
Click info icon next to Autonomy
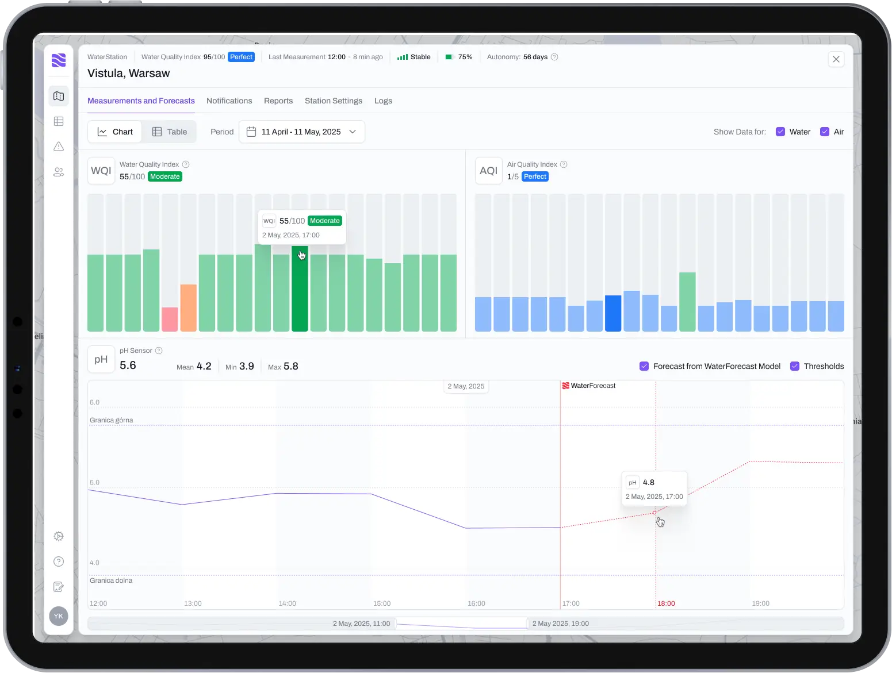pos(554,57)
